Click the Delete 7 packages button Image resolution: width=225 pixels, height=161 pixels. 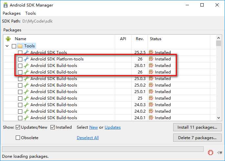pyautogui.click(x=197, y=138)
